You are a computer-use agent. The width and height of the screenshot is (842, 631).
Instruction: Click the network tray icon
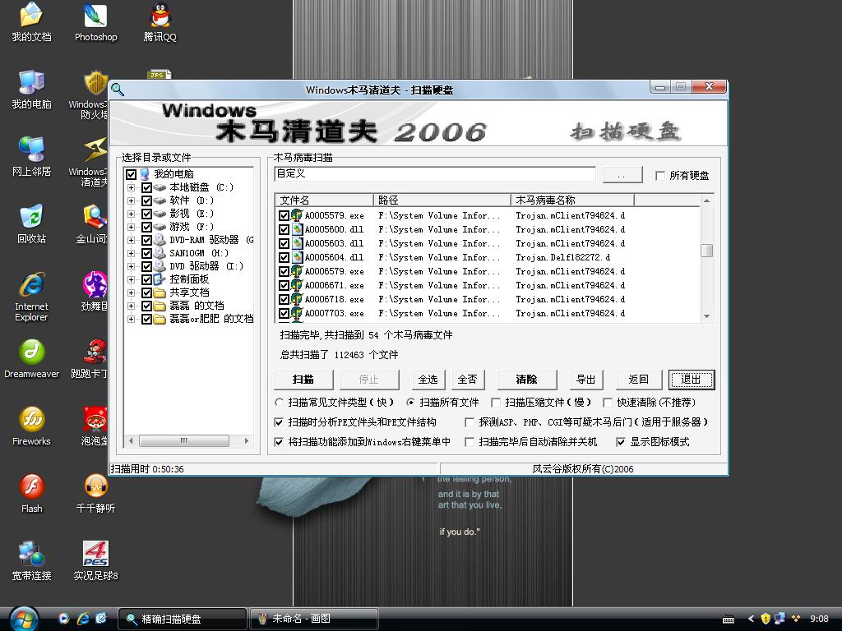780,619
